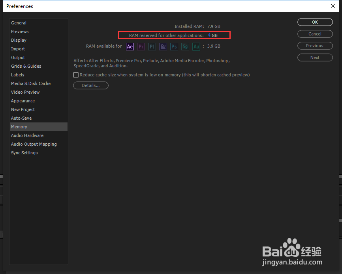Open Sync Settings preferences
Image resolution: width=342 pixels, height=274 pixels.
coord(39,153)
